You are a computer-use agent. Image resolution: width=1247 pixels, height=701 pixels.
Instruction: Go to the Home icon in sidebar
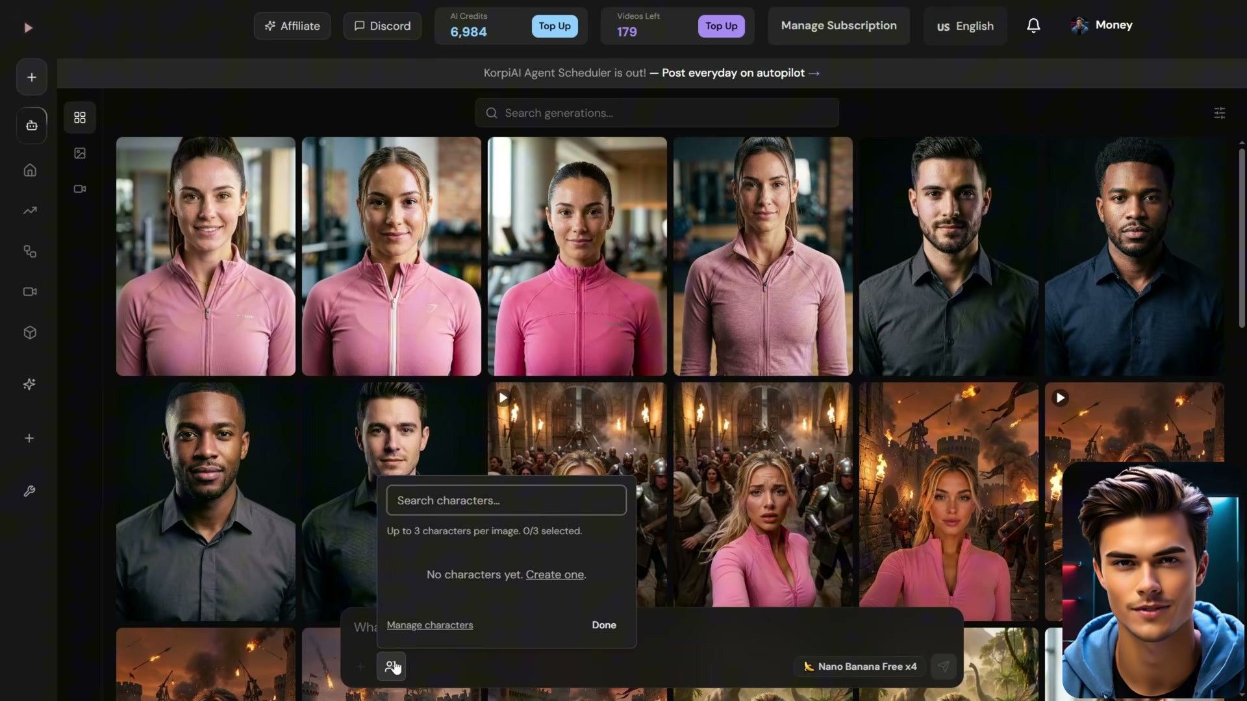pyautogui.click(x=30, y=170)
